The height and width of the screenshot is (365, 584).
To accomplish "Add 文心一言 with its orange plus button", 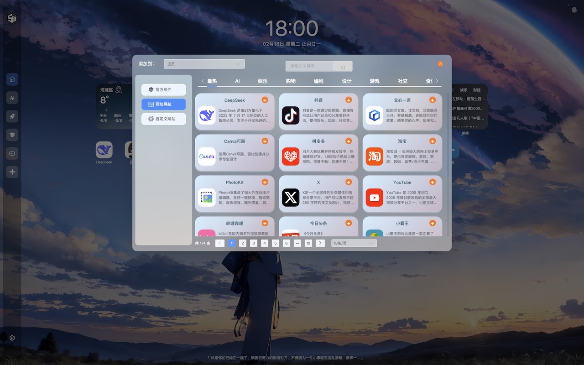I will coord(433,100).
